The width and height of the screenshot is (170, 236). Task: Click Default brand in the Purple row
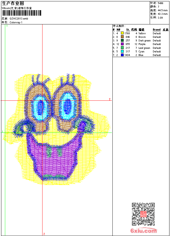(x=157, y=44)
